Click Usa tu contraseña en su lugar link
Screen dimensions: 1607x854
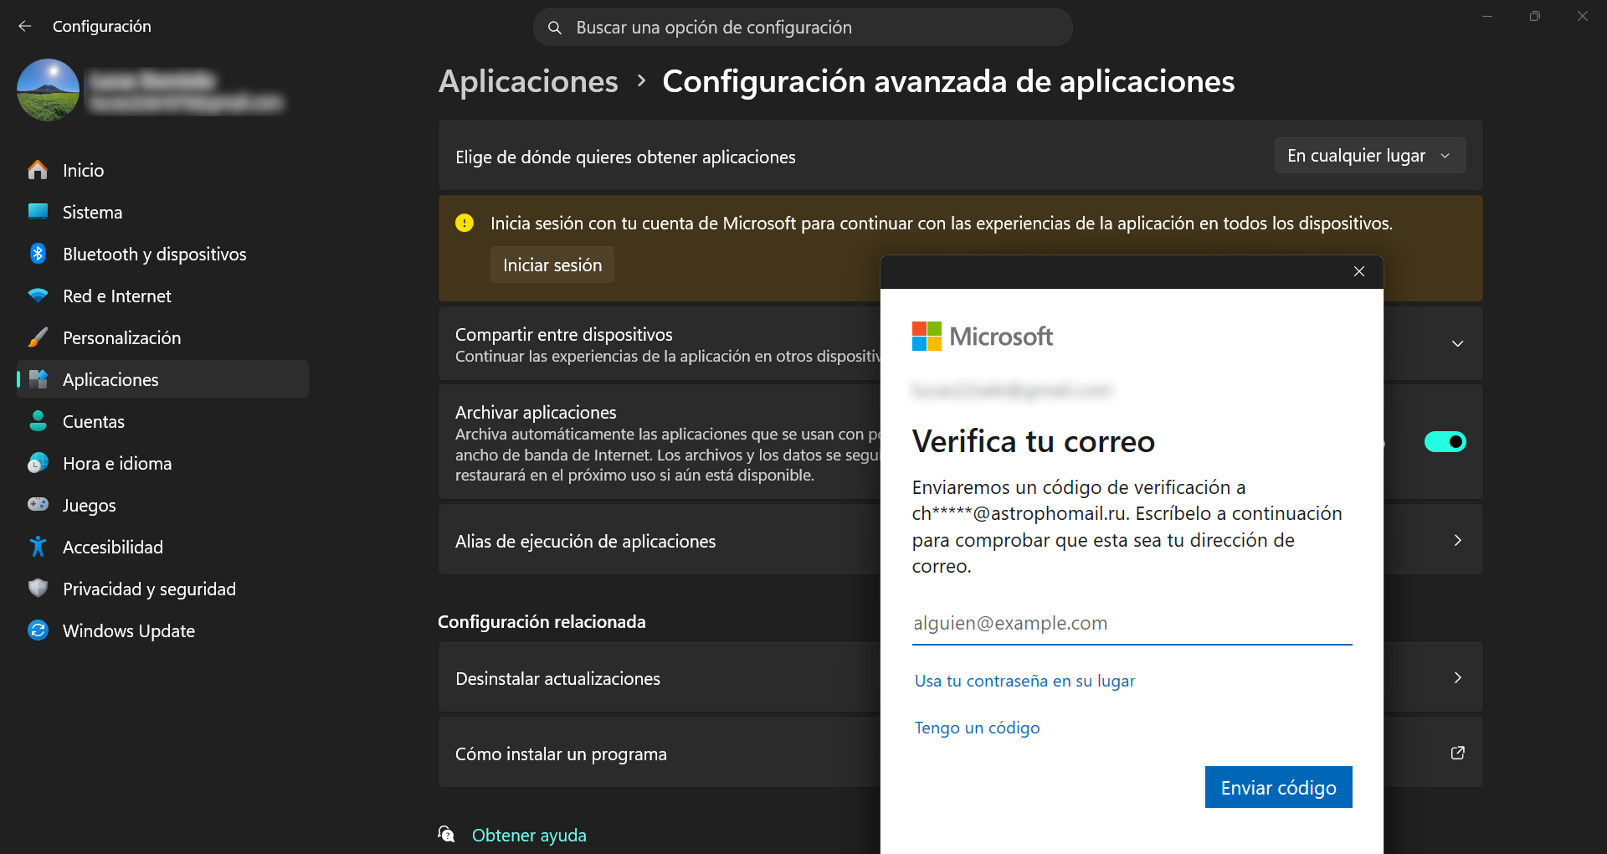(x=1024, y=681)
